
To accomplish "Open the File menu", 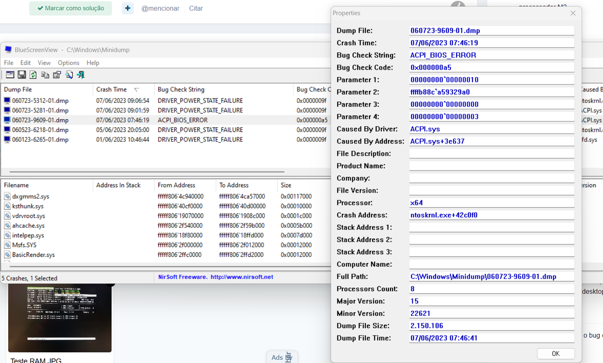I will point(9,63).
